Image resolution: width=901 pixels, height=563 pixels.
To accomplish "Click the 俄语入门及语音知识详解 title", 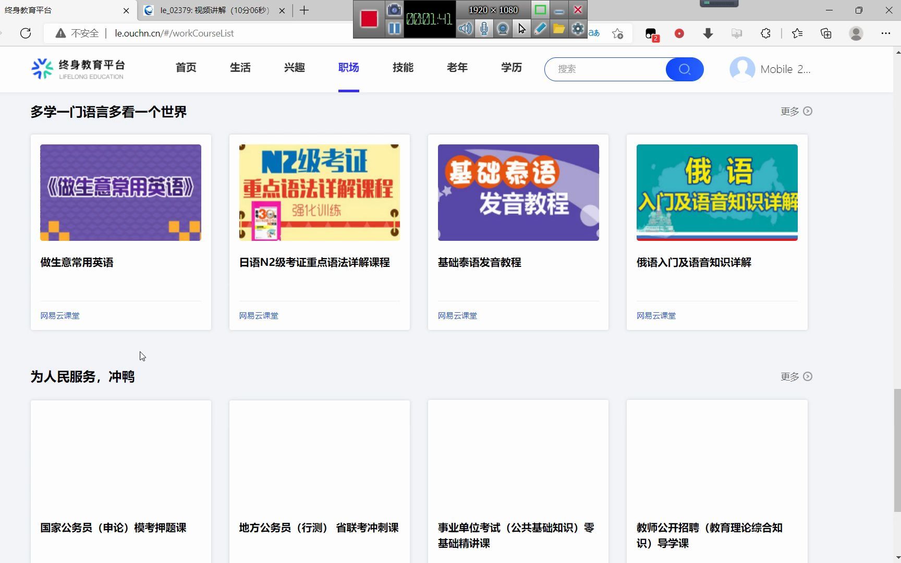I will click(694, 262).
